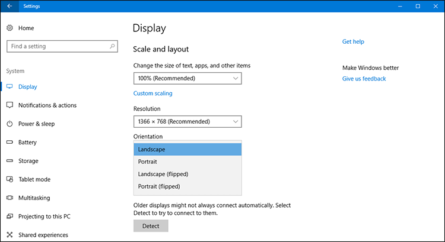Expand the Resolution dropdown

187,121
